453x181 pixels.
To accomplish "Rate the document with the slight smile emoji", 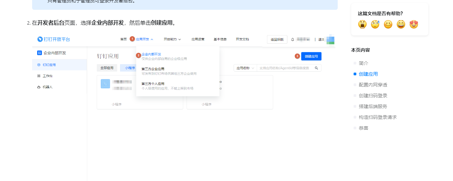I will click(388, 24).
